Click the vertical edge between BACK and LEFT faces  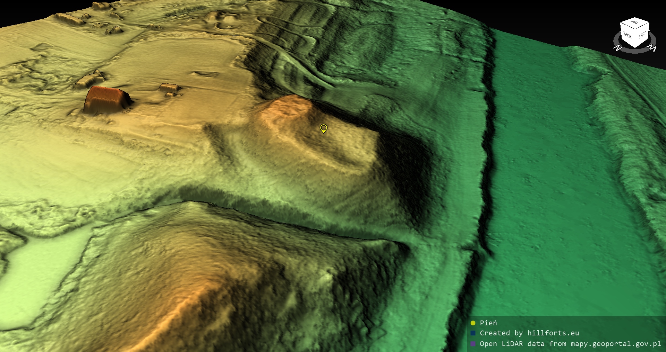(636, 39)
